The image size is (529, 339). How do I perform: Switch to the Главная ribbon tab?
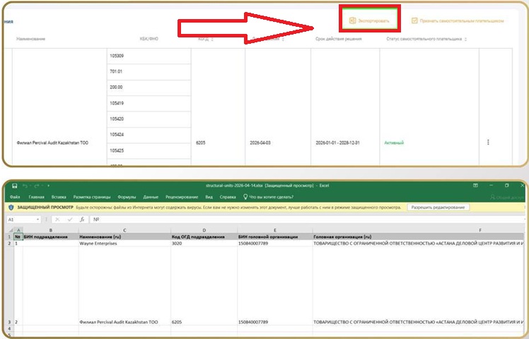click(37, 197)
